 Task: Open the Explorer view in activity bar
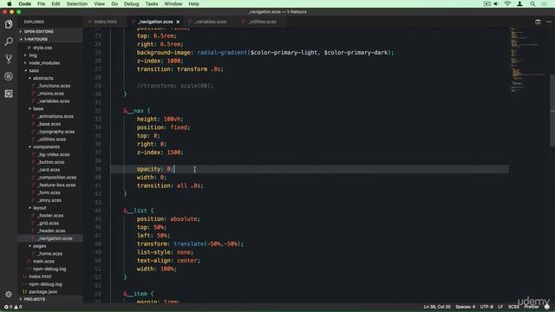pyautogui.click(x=9, y=24)
